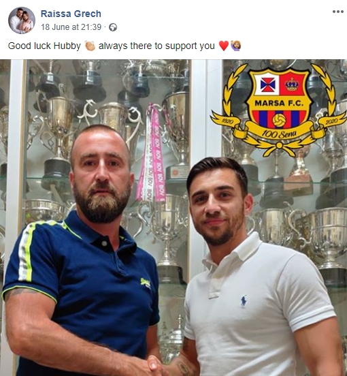Click the public globe privacy icon
Screen dimensions: 347x376
point(113,27)
